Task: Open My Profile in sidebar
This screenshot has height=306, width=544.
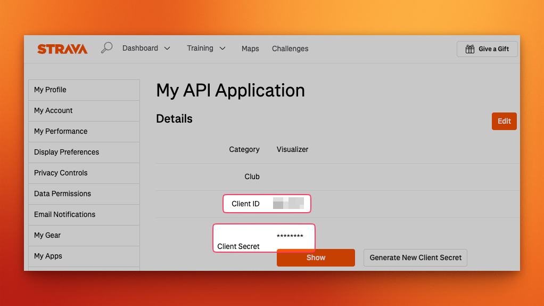Action: coord(84,90)
